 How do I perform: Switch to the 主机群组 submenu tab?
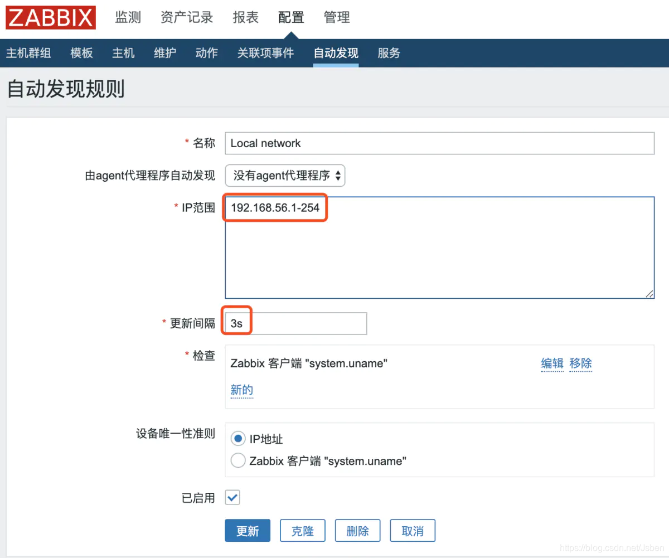(x=28, y=53)
